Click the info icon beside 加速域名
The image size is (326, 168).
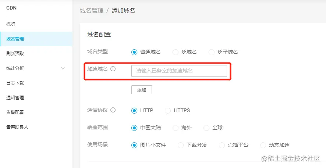point(113,69)
